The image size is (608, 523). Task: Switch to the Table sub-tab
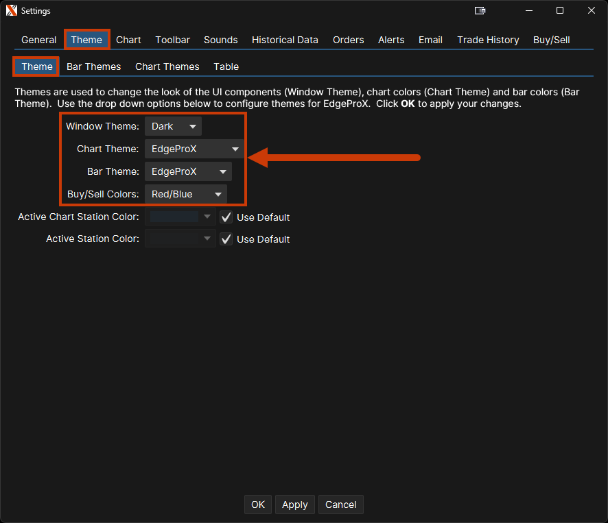pos(226,66)
